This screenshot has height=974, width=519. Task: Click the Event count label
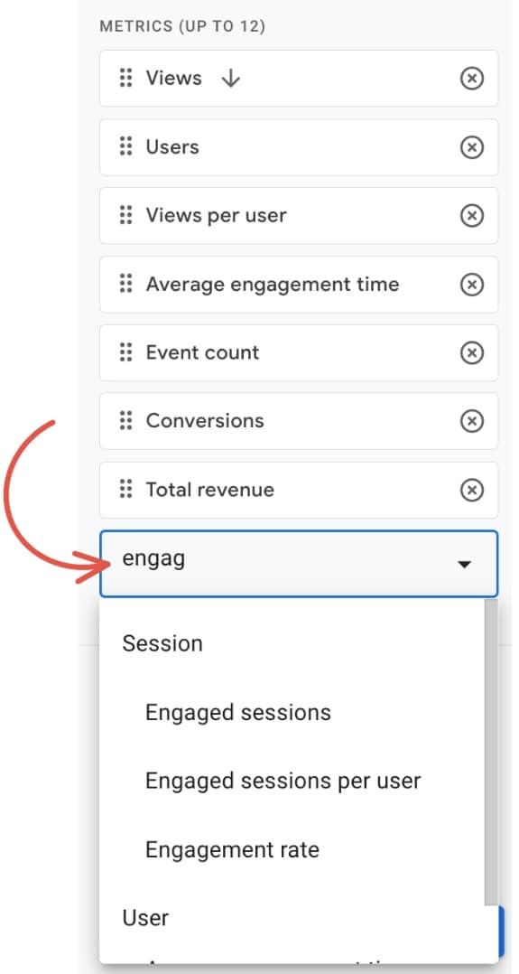[202, 352]
